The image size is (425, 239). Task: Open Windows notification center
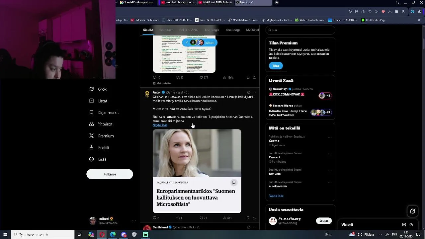pos(418,235)
